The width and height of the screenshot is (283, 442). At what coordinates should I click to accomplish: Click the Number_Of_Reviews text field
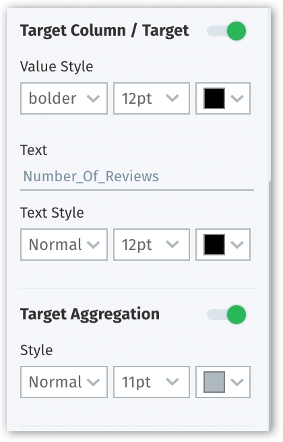pos(137,177)
